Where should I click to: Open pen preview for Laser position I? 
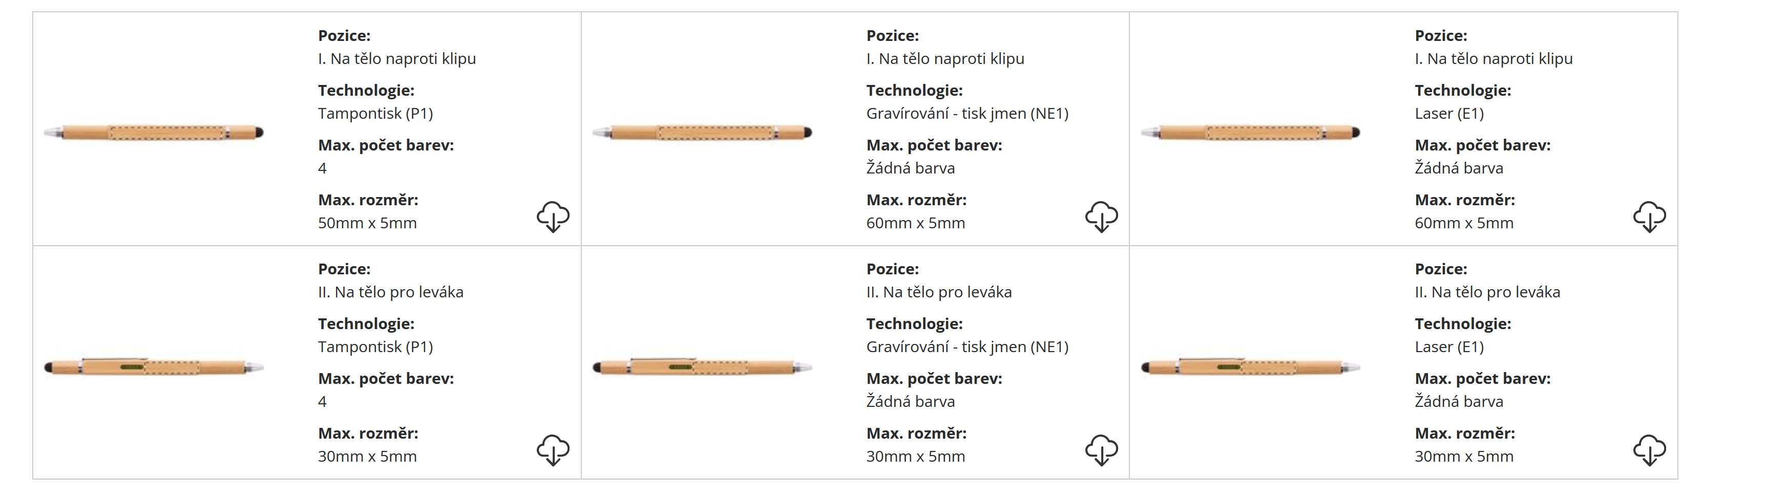click(1250, 132)
